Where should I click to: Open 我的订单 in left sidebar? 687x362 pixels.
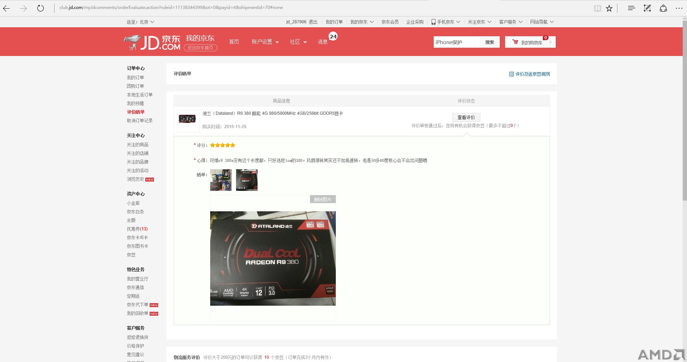click(x=135, y=77)
